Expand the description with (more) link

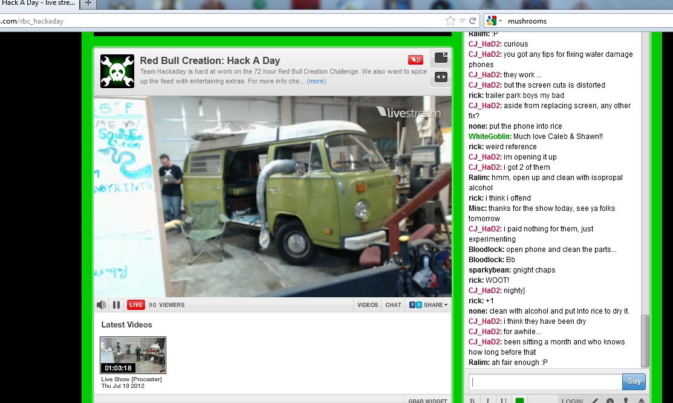(316, 81)
